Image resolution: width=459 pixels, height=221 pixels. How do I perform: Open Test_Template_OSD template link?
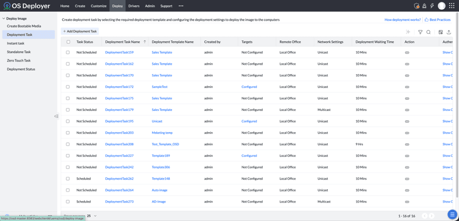click(165, 144)
